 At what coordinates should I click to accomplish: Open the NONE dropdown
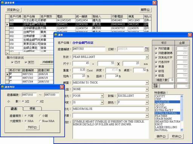point(147,89)
